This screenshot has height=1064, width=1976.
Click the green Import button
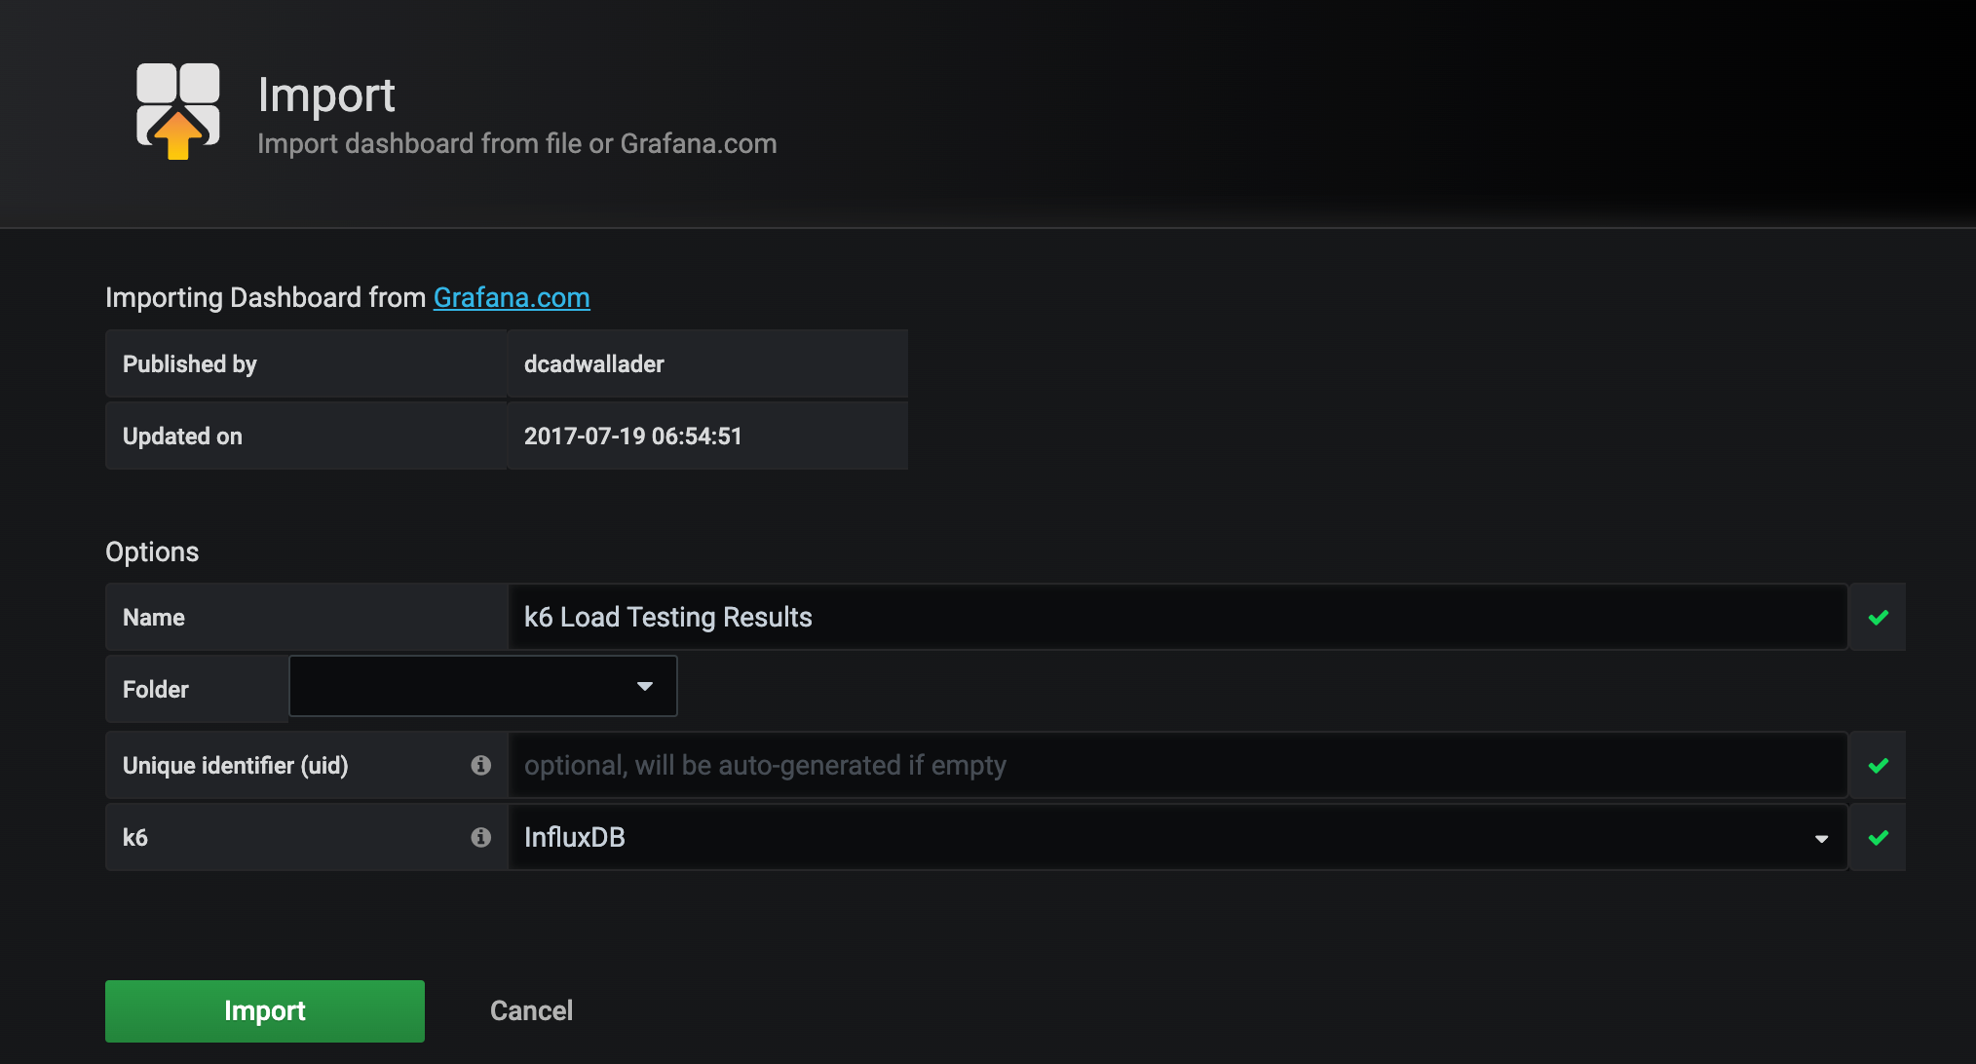[265, 1010]
